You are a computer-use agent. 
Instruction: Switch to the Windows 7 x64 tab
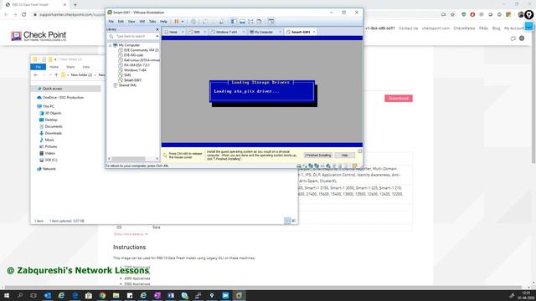(226, 32)
